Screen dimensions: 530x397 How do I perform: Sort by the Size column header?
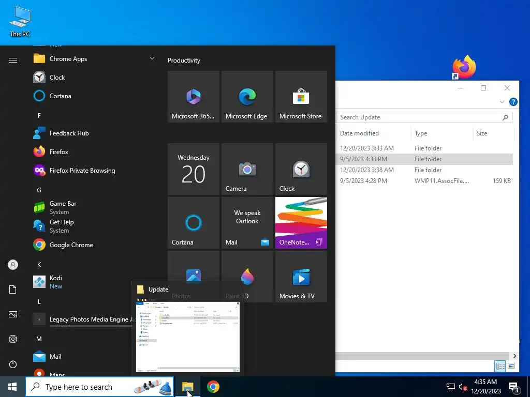coord(482,133)
